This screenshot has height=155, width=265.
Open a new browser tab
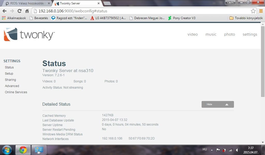(107, 3)
